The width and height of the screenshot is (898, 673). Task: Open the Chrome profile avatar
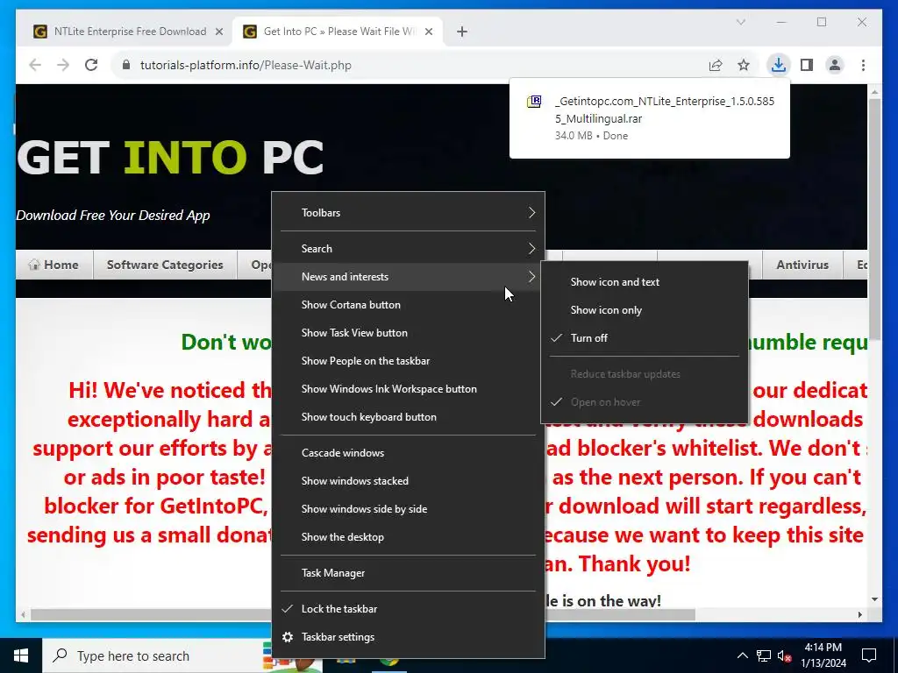(835, 65)
